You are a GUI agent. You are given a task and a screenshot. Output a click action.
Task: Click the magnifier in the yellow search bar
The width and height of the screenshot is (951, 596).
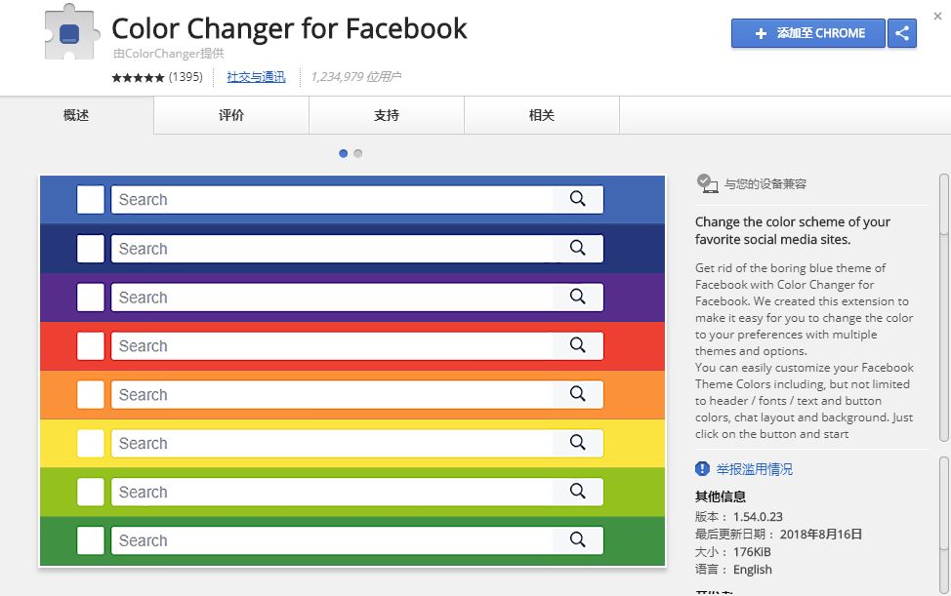click(x=577, y=442)
